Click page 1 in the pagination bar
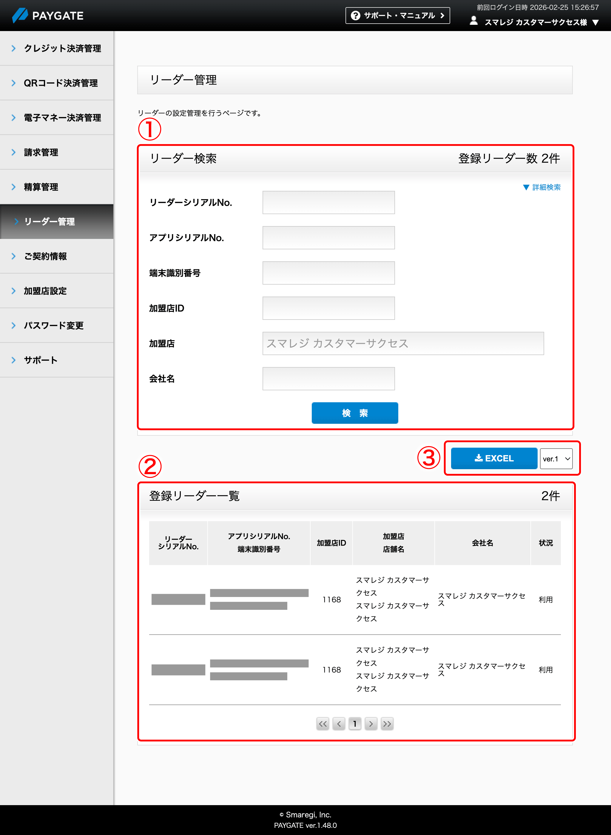Image resolution: width=611 pixels, height=835 pixels. click(355, 724)
